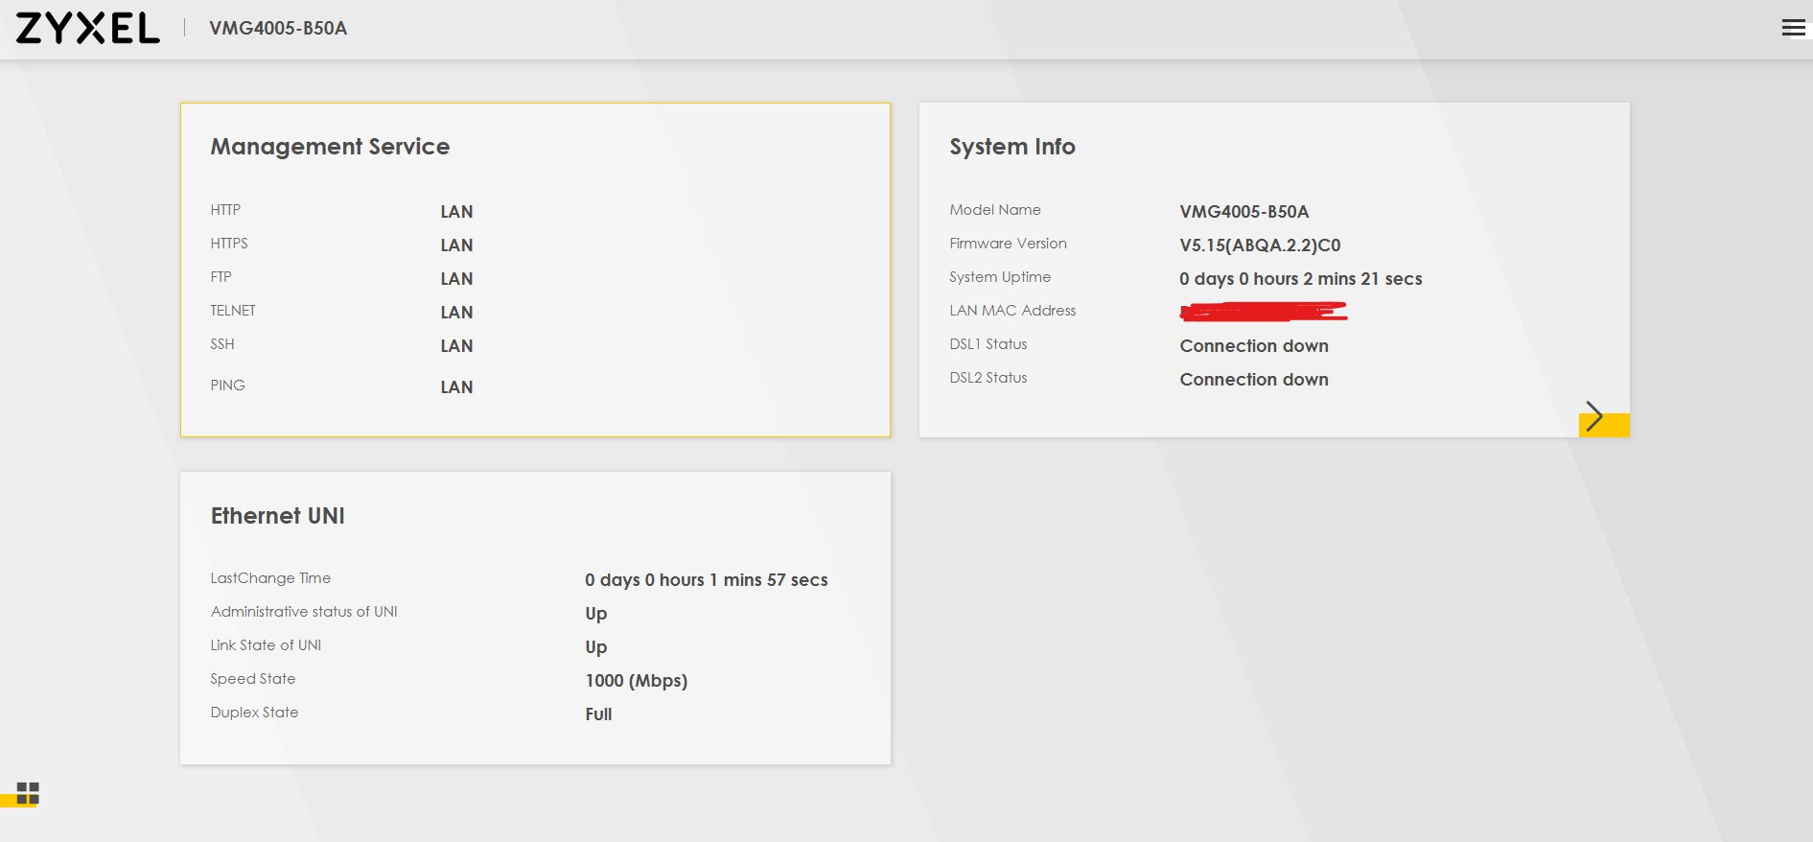This screenshot has width=1813, height=842.
Task: Click the Ethernet UNI heading
Action: coord(277,516)
